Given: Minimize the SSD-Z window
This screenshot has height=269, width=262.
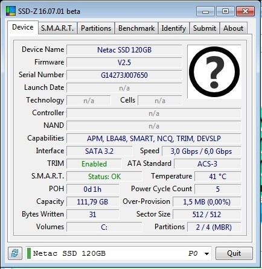Looking at the screenshot, I should point(205,11).
